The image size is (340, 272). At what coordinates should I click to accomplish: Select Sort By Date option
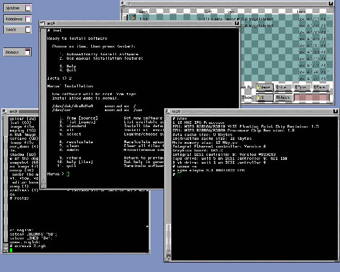[x=321, y=87]
